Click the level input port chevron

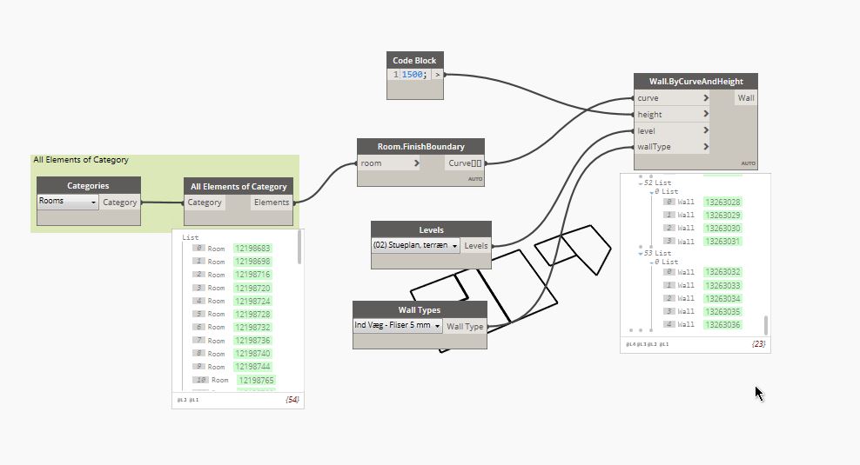tap(706, 130)
